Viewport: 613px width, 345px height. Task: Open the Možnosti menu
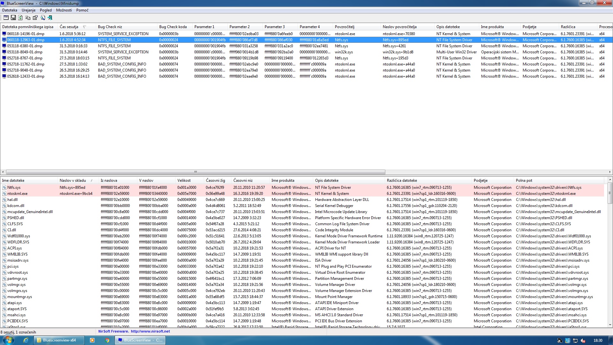tap(64, 10)
